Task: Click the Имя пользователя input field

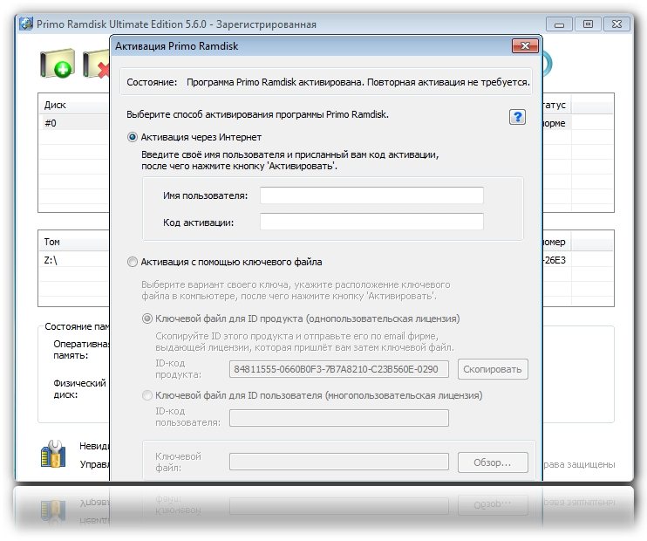Action: (x=371, y=195)
